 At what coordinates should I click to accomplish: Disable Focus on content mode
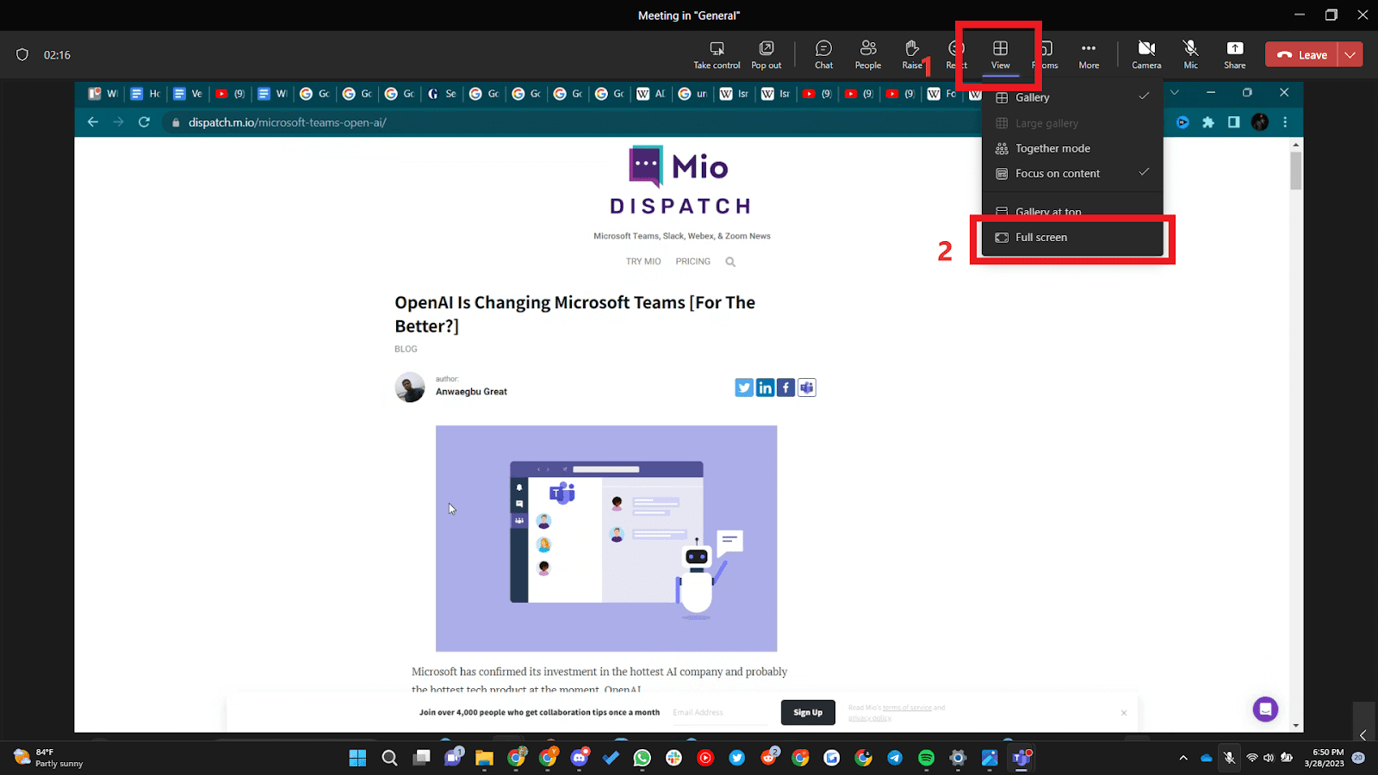click(x=1058, y=173)
